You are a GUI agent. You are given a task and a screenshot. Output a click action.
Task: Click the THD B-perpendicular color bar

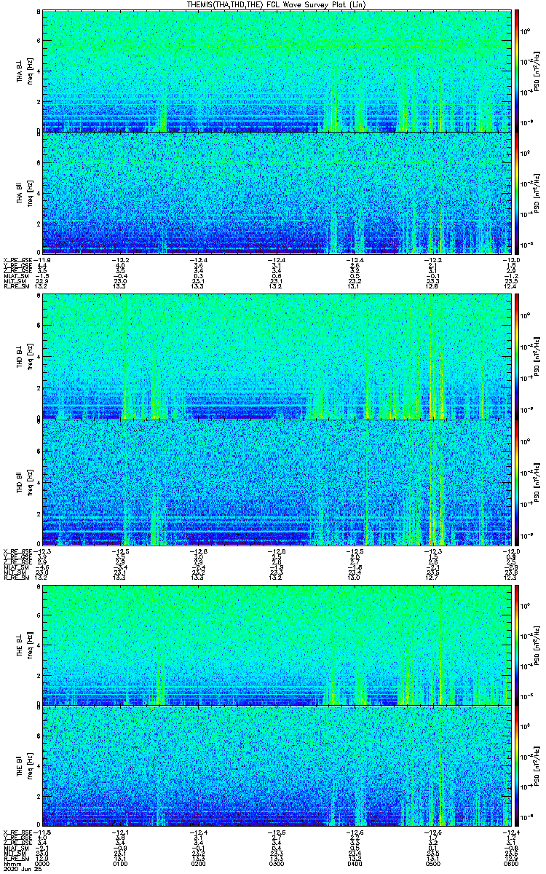point(516,357)
